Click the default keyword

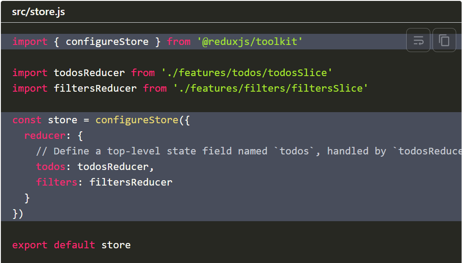(75, 245)
